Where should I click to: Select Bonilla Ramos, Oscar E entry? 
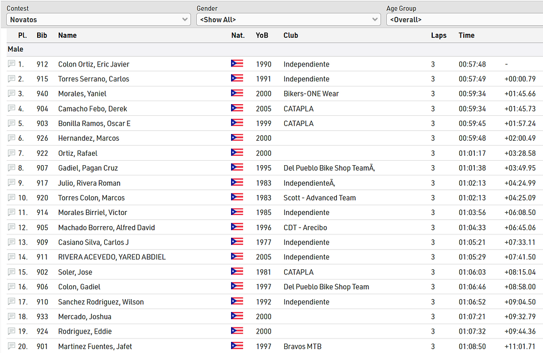tap(94, 124)
